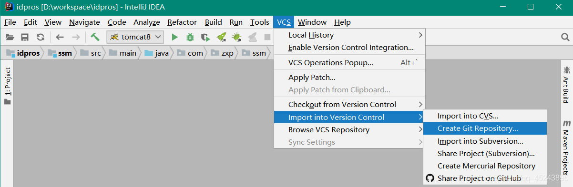Open file using the folder toolbar icon

tap(10, 37)
